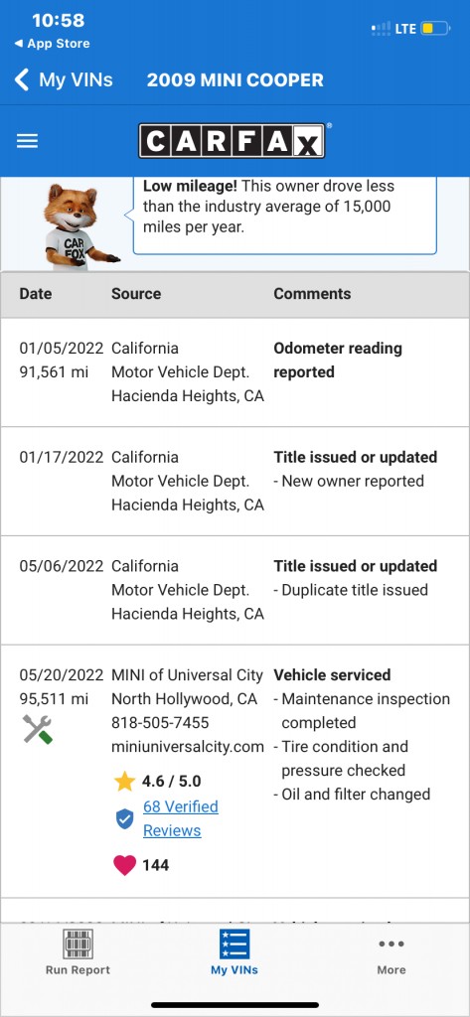Tap the yellow star rating icon

(x=124, y=781)
